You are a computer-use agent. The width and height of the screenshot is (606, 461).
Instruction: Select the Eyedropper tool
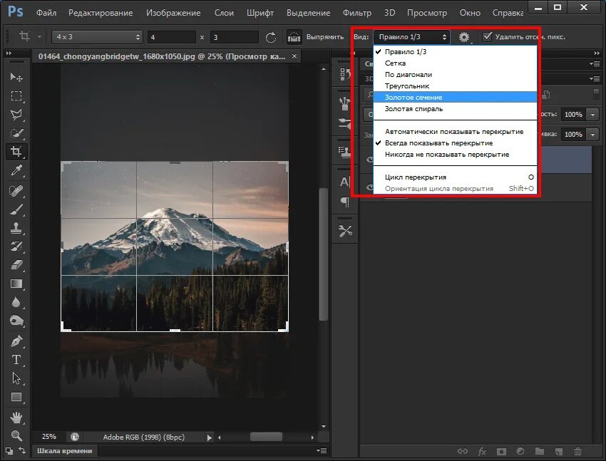16,170
